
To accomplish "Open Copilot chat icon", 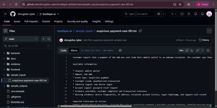I will pos(159,14).
